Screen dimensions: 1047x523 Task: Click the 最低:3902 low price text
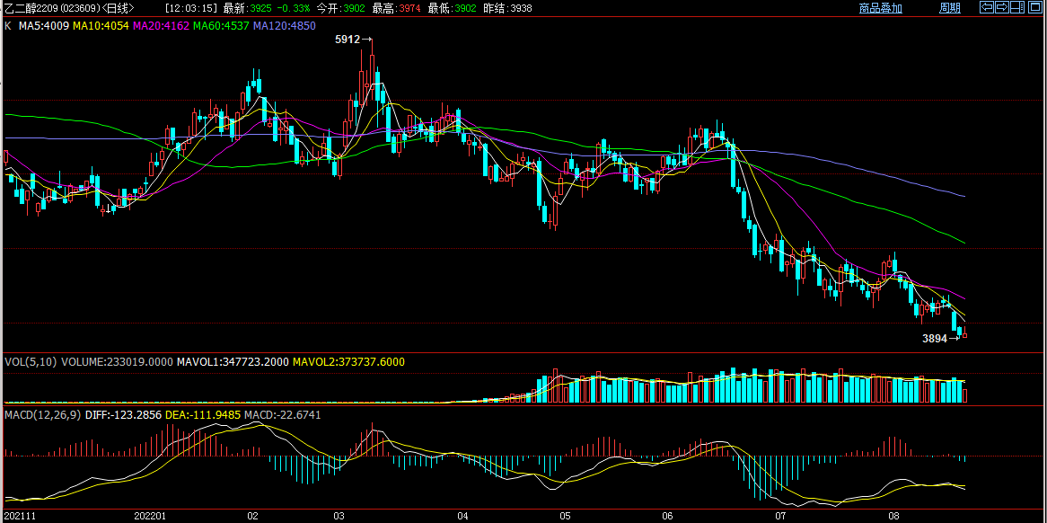pos(452,8)
